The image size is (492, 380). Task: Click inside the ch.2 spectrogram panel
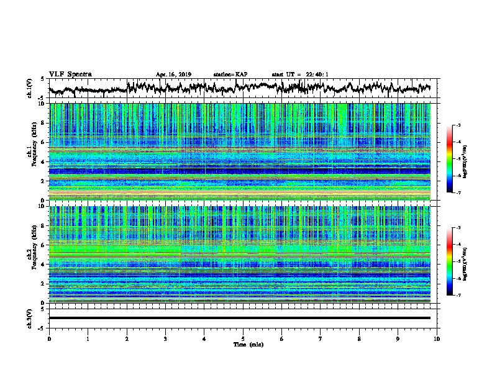(240, 255)
